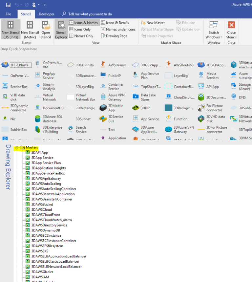Select the App Service Plan master shape
The height and width of the screenshot is (282, 252).
click(x=146, y=76)
